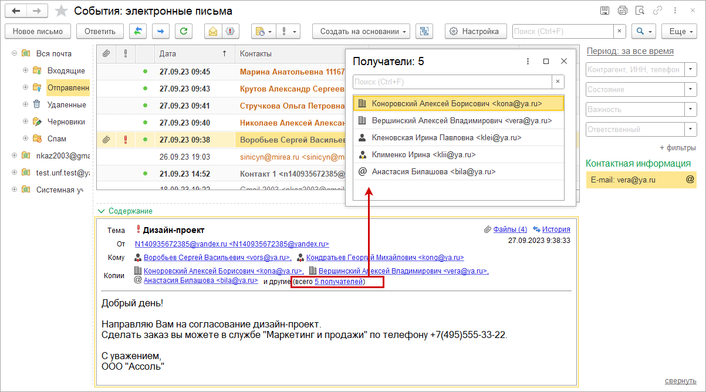
Task: Collapse the Содержание section
Action: pyautogui.click(x=102, y=211)
